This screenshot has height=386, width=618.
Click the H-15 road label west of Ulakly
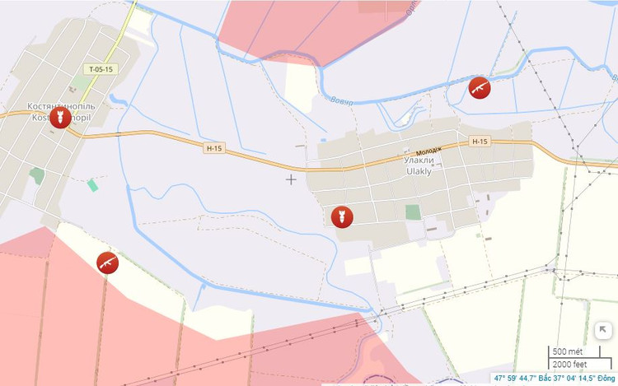[x=214, y=148]
